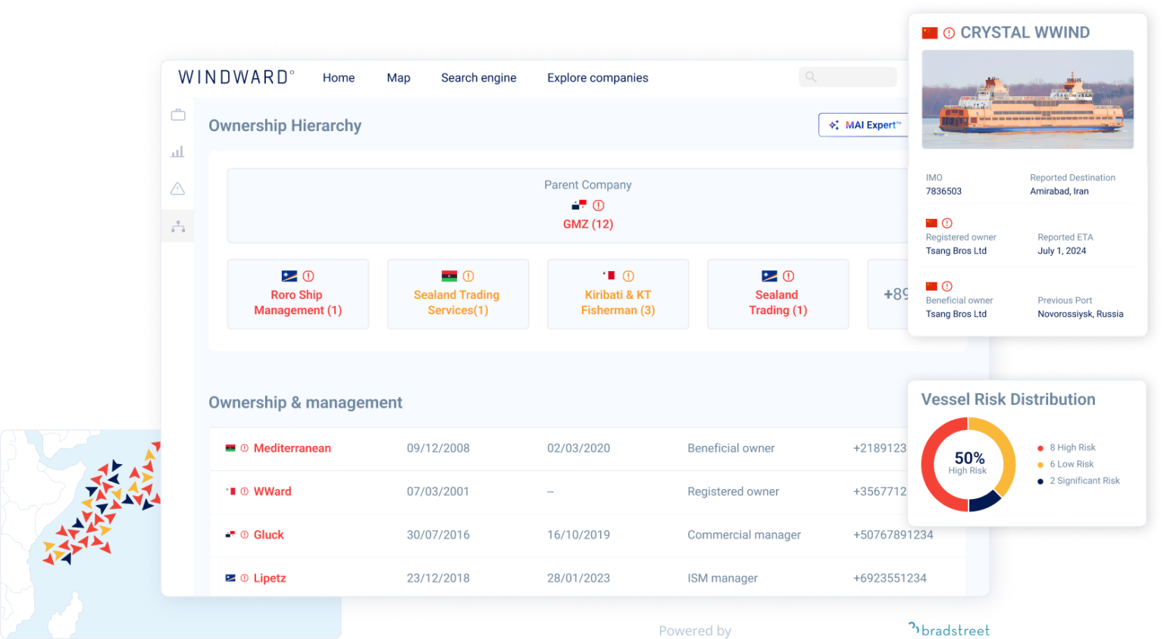Click the Amirabad, Iran destination
Viewport: 1164px width, 639px height.
tap(1059, 192)
